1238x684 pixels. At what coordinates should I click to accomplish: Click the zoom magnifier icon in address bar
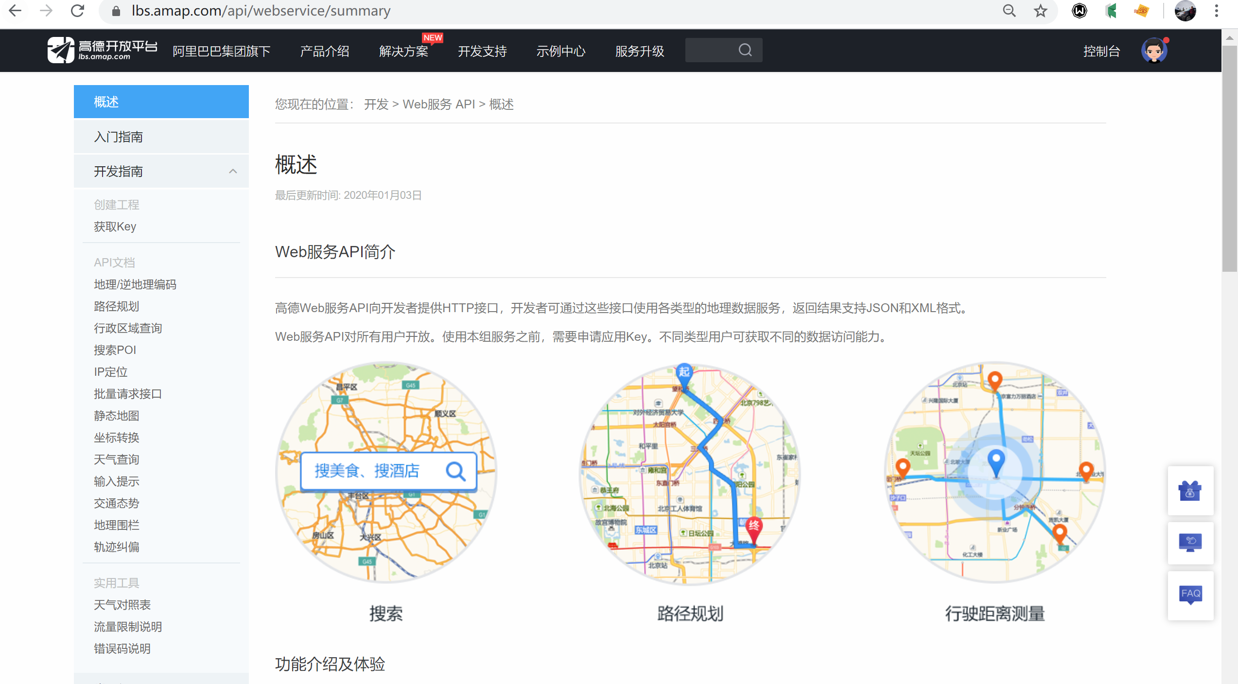click(x=1010, y=11)
